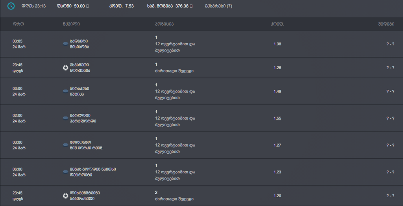Click the 'დრო' time column header

tap(18, 24)
